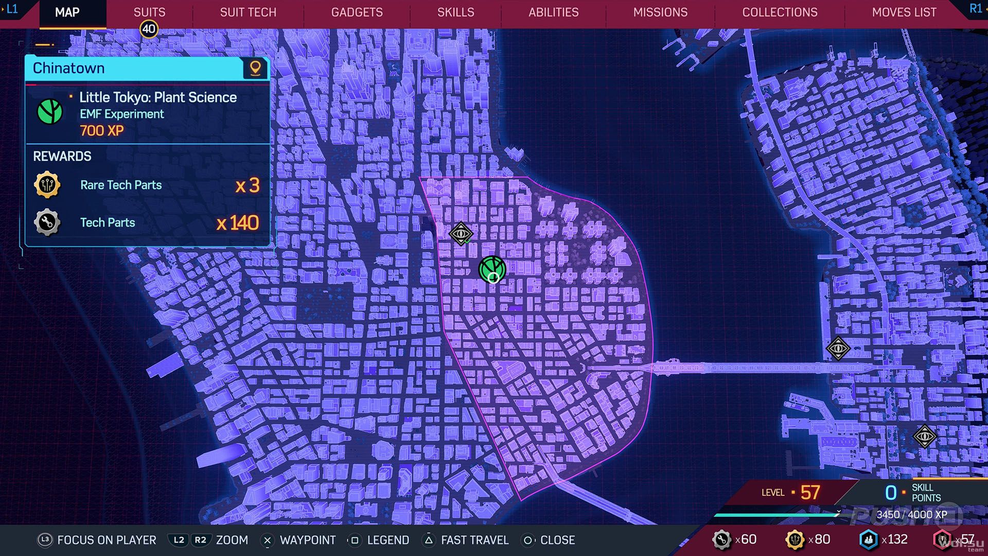The height and width of the screenshot is (556, 988).
Task: Open the Collections tab
Action: (780, 12)
